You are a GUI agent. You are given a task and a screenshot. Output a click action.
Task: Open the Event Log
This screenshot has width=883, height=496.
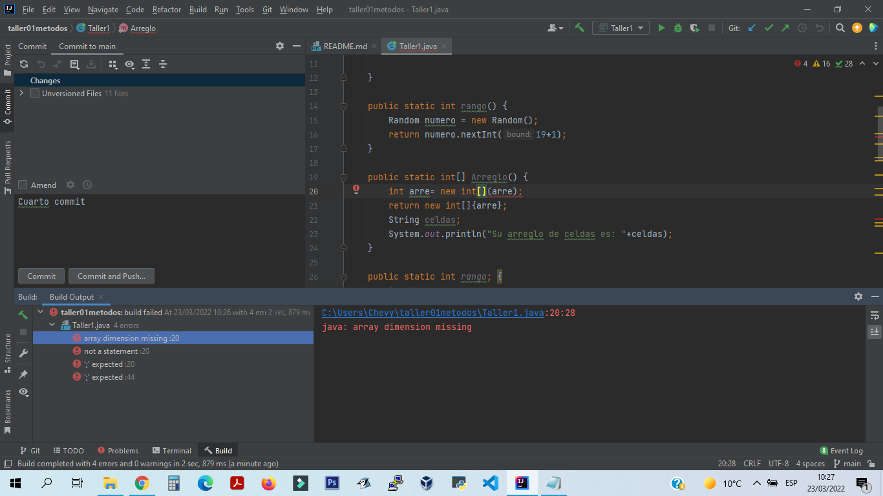click(x=841, y=451)
